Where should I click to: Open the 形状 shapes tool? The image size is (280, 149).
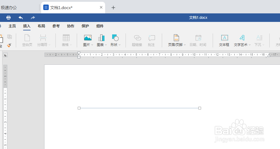tap(115, 38)
